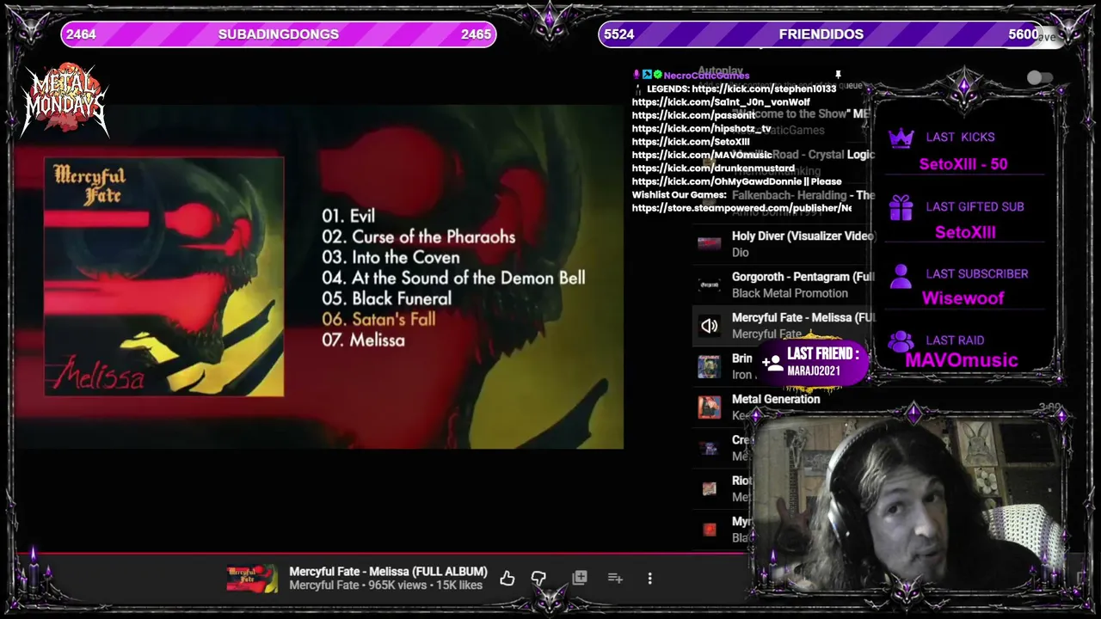The height and width of the screenshot is (619, 1101).
Task: Play Metal Generation from the queue
Action: click(x=776, y=399)
